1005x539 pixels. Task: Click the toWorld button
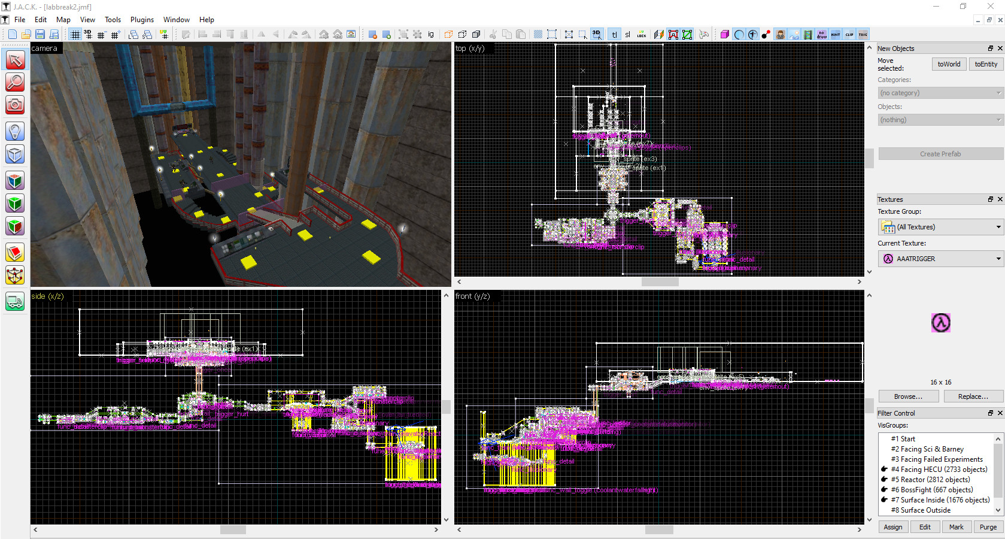pyautogui.click(x=949, y=64)
